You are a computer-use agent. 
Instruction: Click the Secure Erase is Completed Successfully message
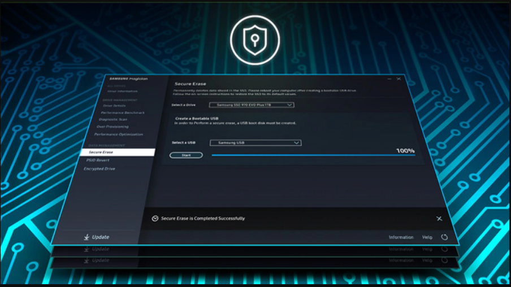tap(203, 219)
